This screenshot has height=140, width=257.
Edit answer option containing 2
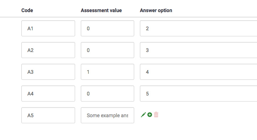[x=199, y=28]
